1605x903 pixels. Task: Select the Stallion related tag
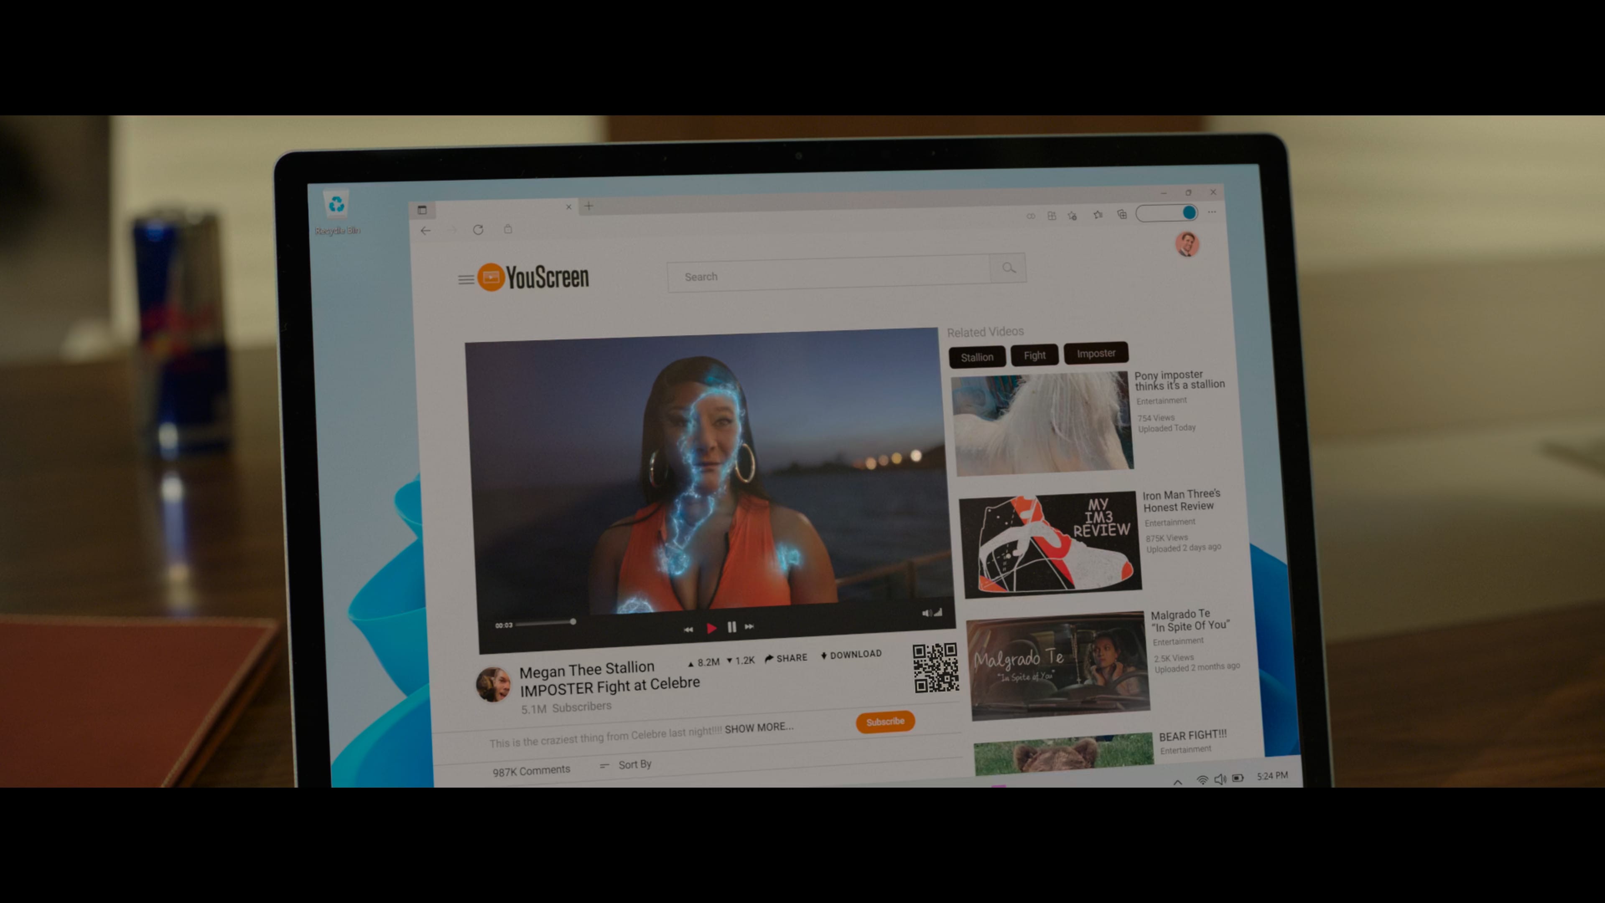[x=977, y=357]
